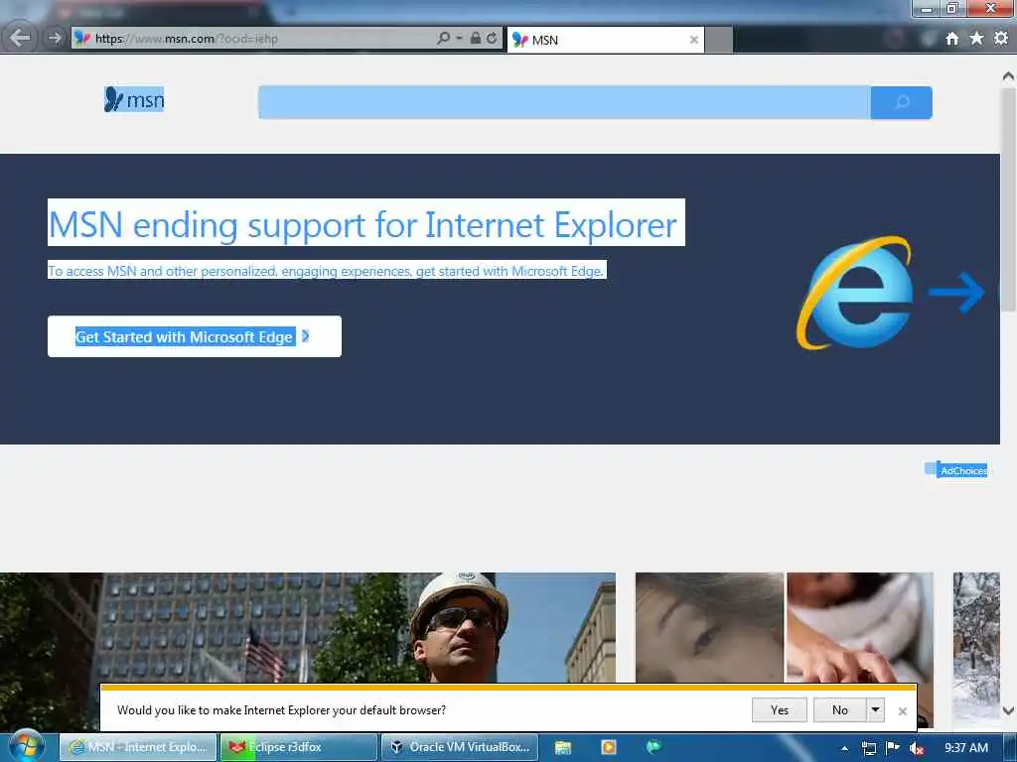Viewport: 1017px width, 762px height.
Task: Click into the MSN web search box
Action: click(x=564, y=102)
